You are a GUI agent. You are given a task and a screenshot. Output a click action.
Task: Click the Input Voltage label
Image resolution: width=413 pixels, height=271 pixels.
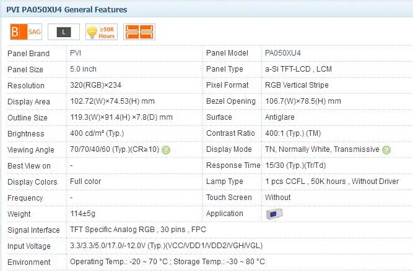click(x=29, y=246)
